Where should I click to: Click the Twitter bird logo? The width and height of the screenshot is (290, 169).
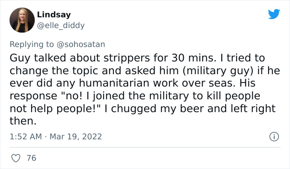click(x=274, y=14)
